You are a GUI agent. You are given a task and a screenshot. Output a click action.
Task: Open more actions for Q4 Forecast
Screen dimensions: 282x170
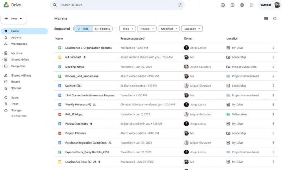[x=273, y=57]
